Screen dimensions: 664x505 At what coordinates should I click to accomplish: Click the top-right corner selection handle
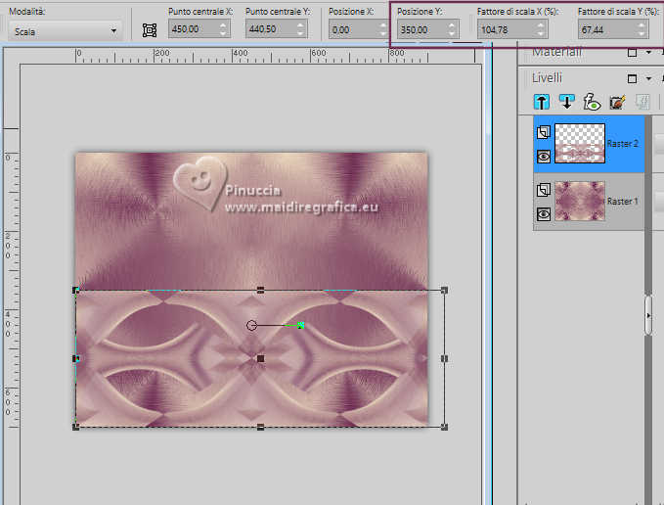444,291
